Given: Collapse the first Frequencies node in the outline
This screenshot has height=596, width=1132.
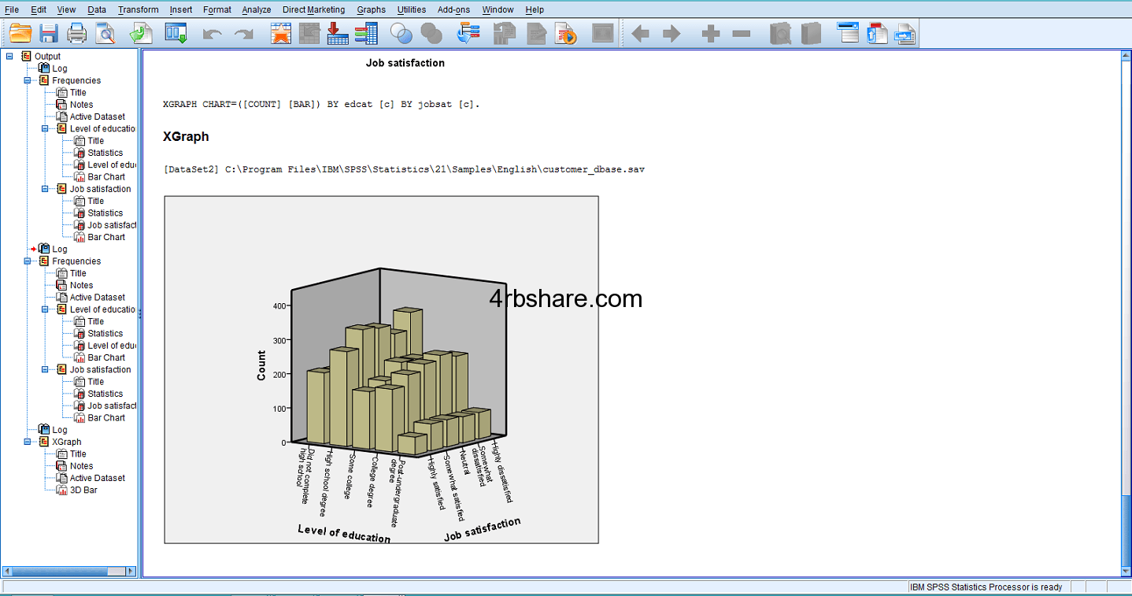Looking at the screenshot, I should pyautogui.click(x=28, y=80).
